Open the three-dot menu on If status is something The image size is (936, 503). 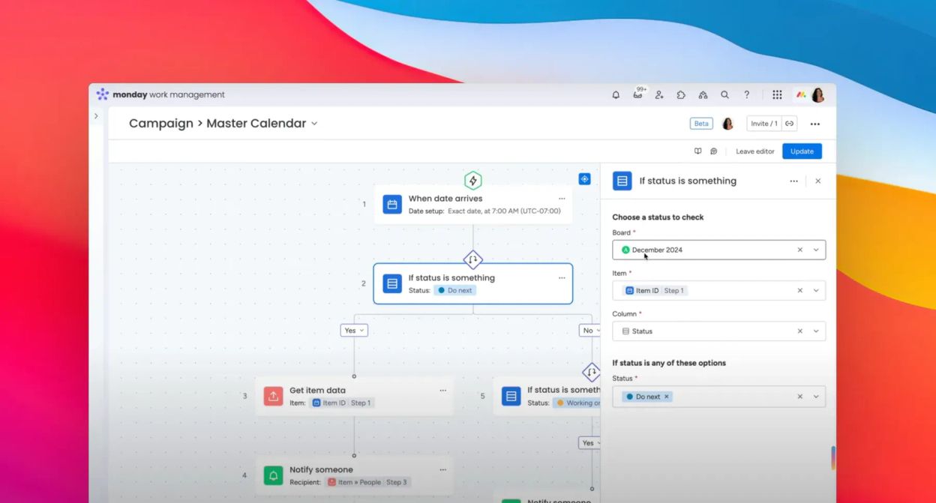(562, 277)
